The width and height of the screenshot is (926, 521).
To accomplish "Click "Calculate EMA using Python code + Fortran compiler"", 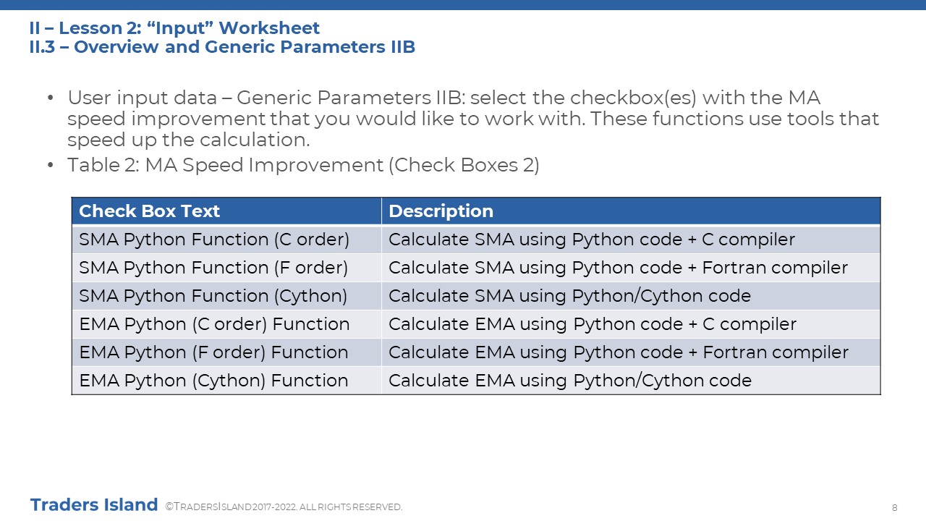I will pyautogui.click(x=619, y=352).
